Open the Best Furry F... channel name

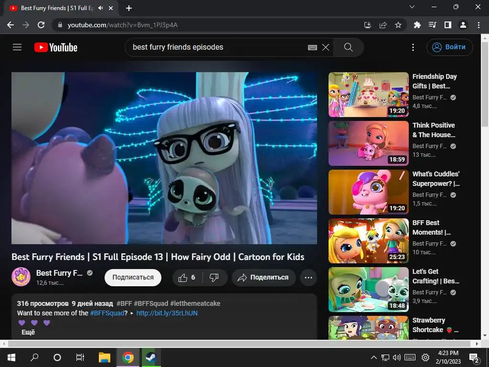point(59,273)
